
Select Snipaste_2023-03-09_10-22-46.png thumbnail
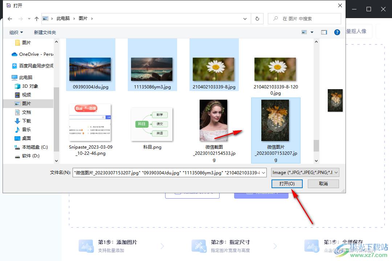coord(90,123)
